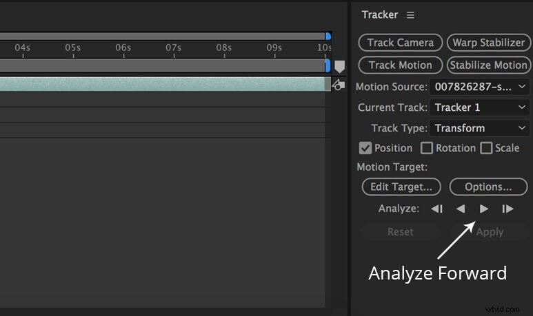This screenshot has height=316, width=533.
Task: Click the Reset button
Action: (401, 232)
